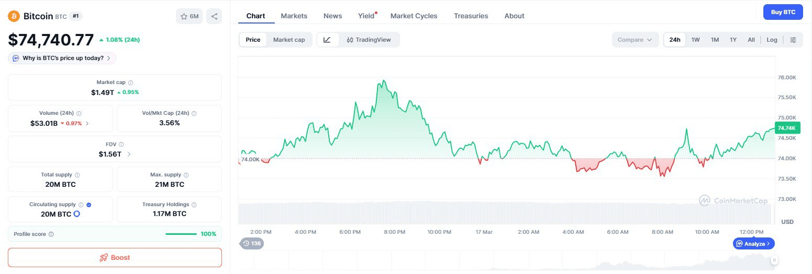The image size is (812, 274).
Task: Expand Volume (24h) details arrow
Action: coord(87,123)
